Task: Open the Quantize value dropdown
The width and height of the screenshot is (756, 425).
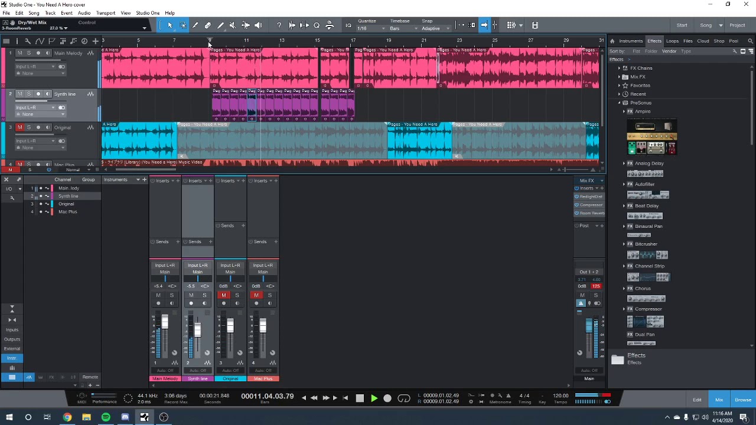Action: pos(372,28)
